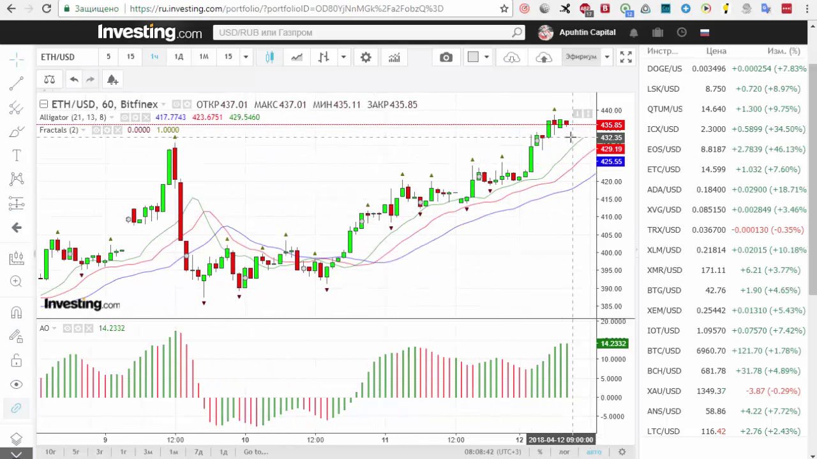
Task: Toggle hide all drawings eye
Action: coord(17,384)
